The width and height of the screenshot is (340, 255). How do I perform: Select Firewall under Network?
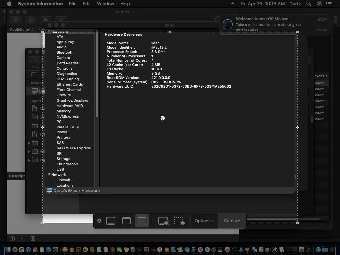63,180
